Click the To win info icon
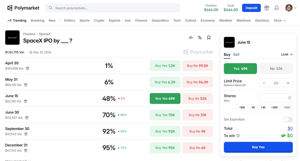Viewport: 300px width, 161px height. click(x=238, y=136)
